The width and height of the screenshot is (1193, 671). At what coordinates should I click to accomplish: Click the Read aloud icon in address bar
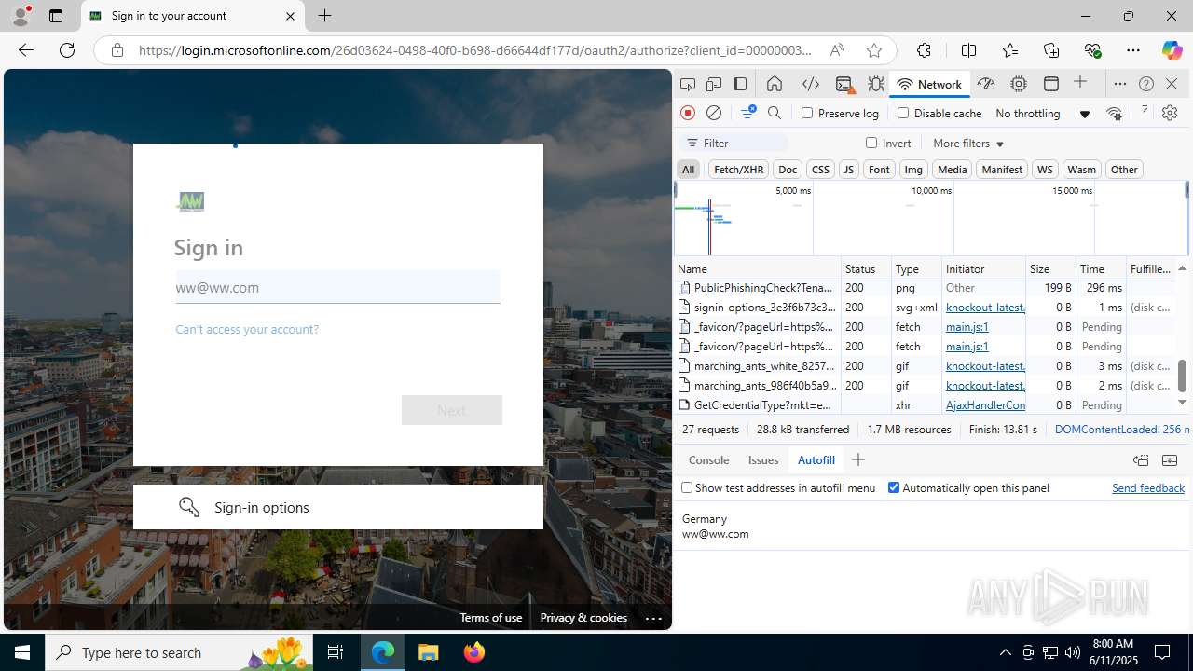837,50
